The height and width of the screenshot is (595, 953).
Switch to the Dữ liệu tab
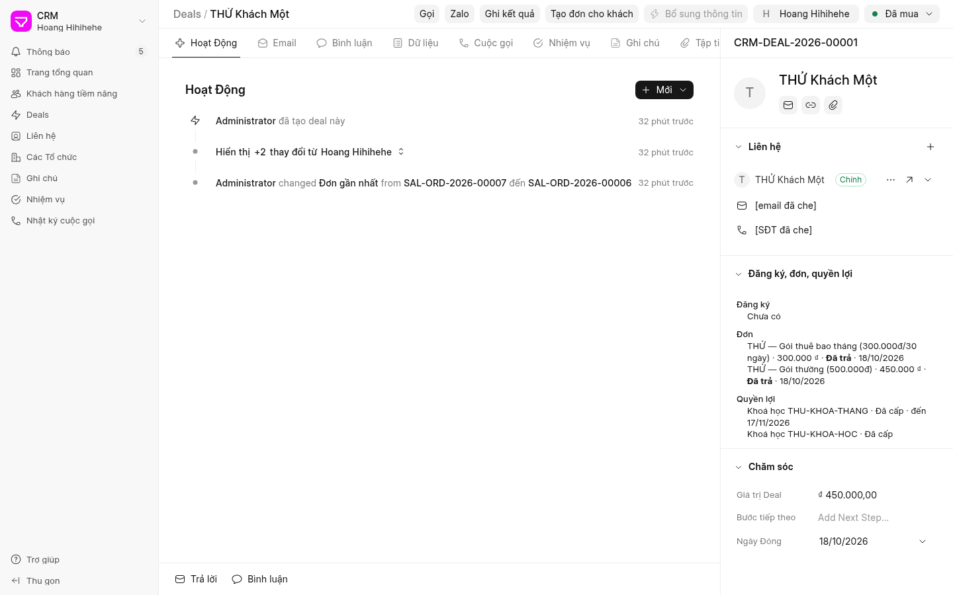click(416, 43)
